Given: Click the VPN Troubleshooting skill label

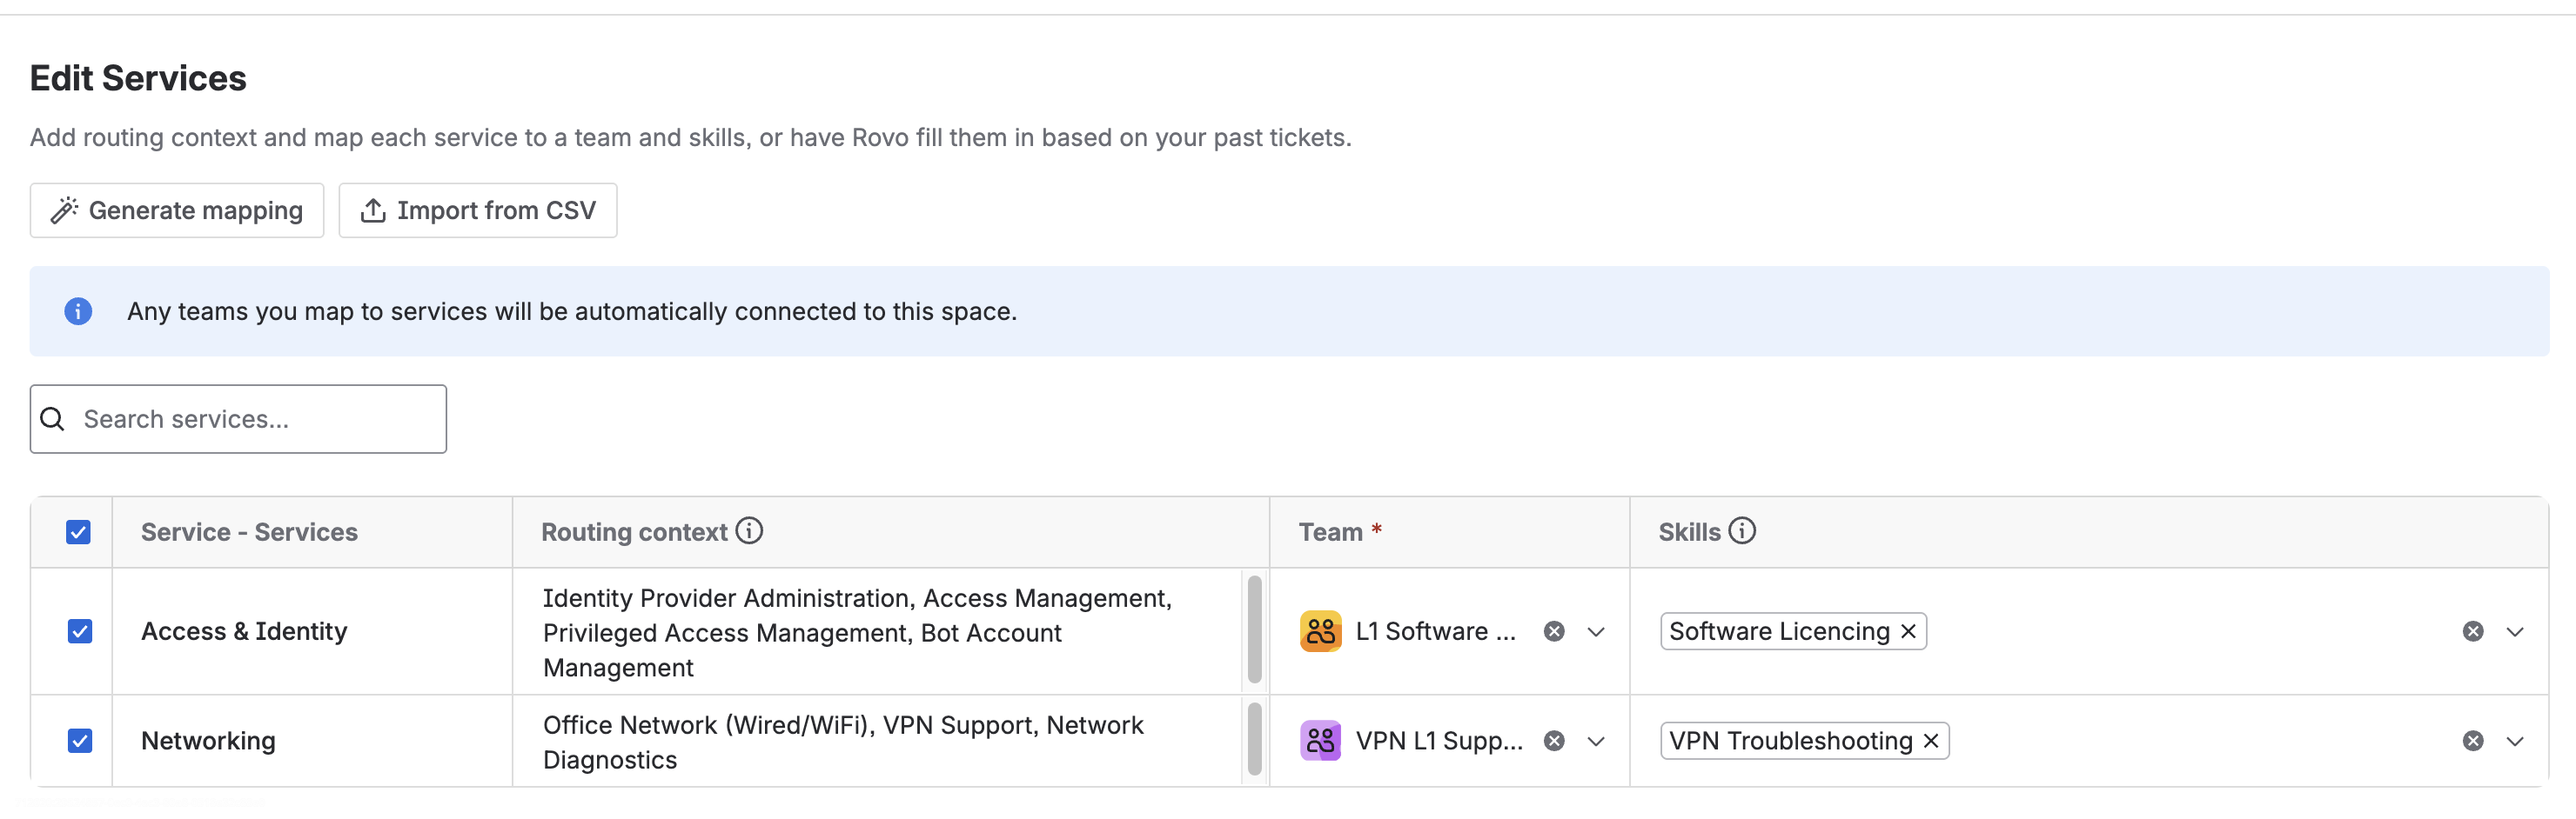Looking at the screenshot, I should [x=1790, y=741].
